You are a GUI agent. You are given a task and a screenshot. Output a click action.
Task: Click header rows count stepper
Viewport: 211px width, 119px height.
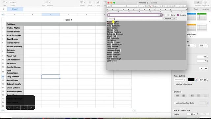(x=195, y=46)
